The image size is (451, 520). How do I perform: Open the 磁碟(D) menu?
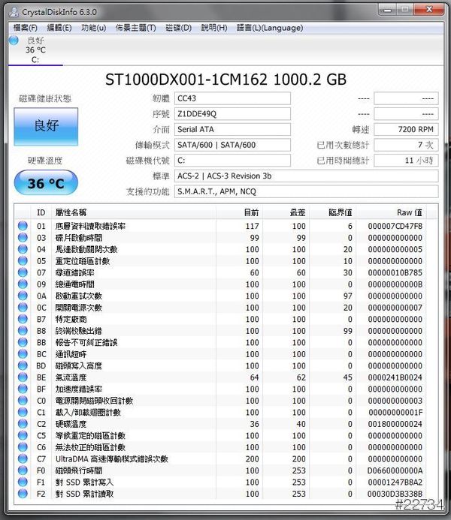pyautogui.click(x=178, y=28)
